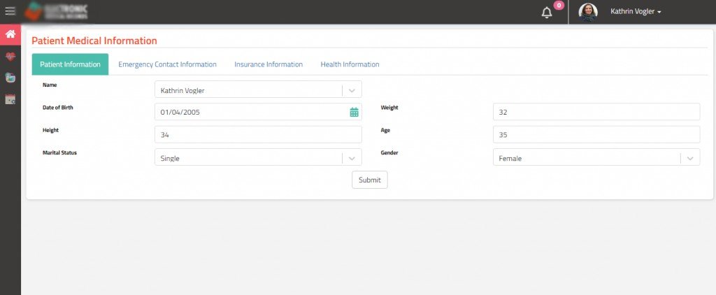
Task: Expand the Name dropdown
Action: (x=352, y=90)
